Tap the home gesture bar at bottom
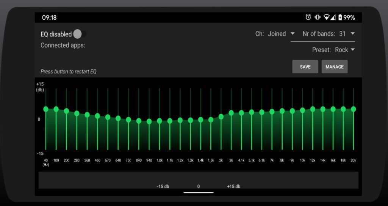 tap(198, 192)
